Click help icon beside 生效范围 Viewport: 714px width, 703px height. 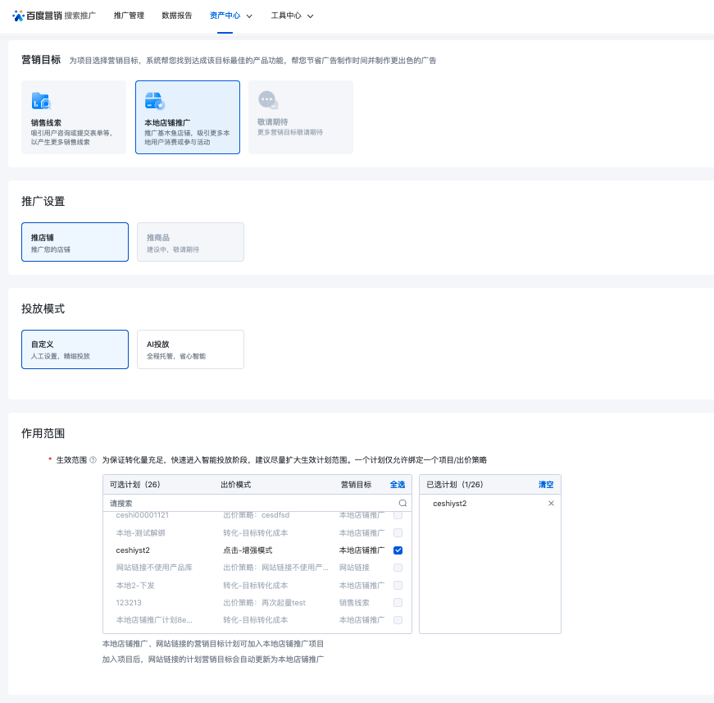pyautogui.click(x=93, y=460)
